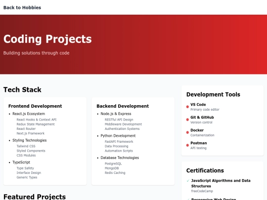This screenshot has width=267, height=200.
Task: Click the red bullet beside Docker
Action: point(187,132)
